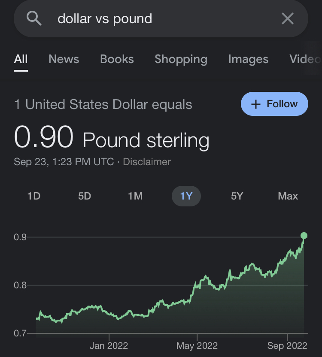Open the Books tab
Image resolution: width=322 pixels, height=357 pixels.
[117, 59]
